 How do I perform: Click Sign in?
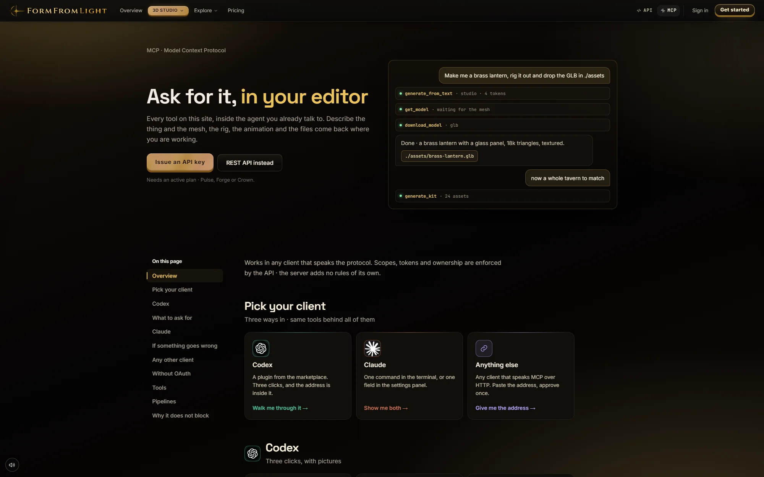[x=700, y=11]
